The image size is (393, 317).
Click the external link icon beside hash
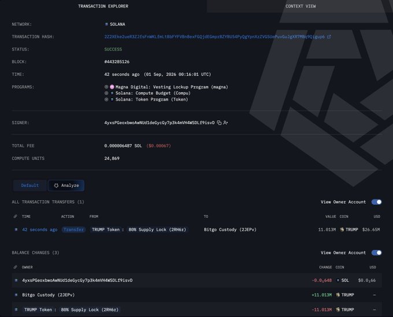point(329,36)
